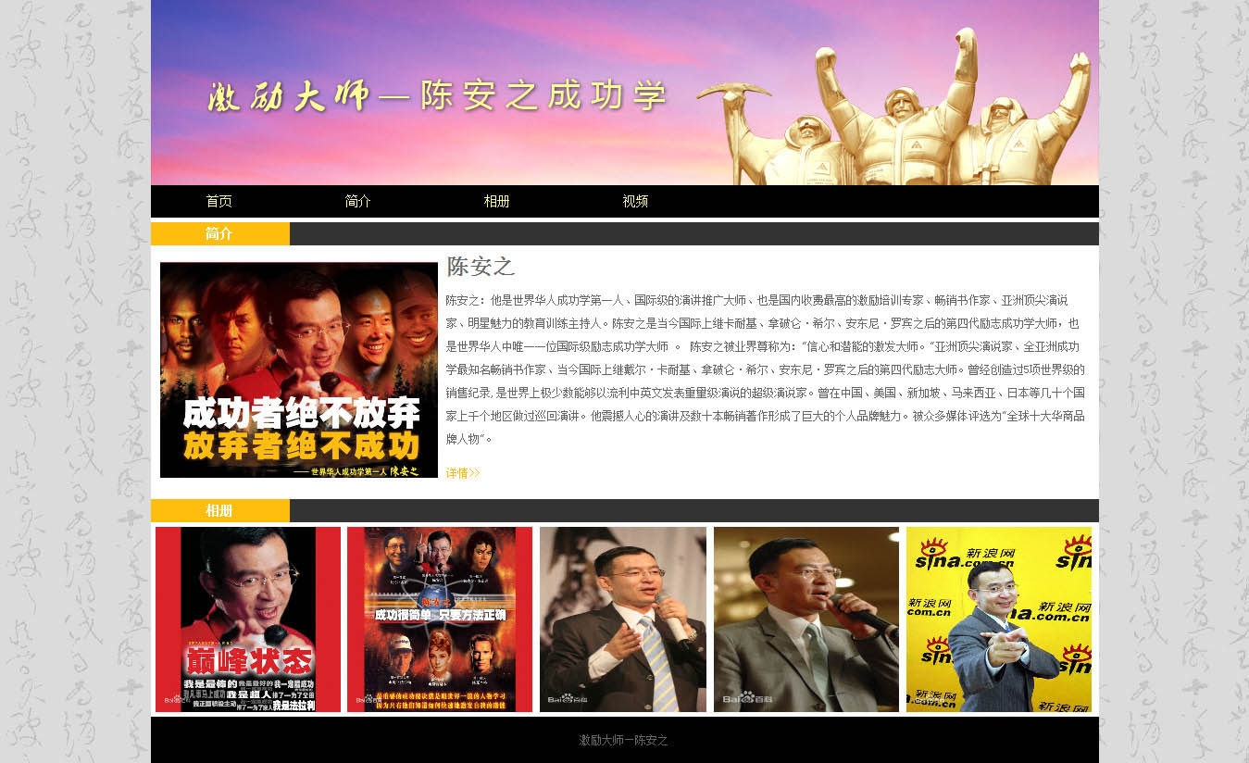Open the 首页 navigation menu item
This screenshot has height=763, width=1249.
coord(219,201)
